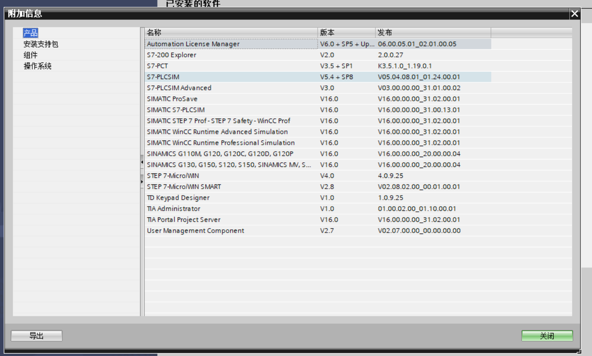Screen dimensions: 592x356
Task: Select the S7-200 Explorer row
Action: click(x=171, y=55)
